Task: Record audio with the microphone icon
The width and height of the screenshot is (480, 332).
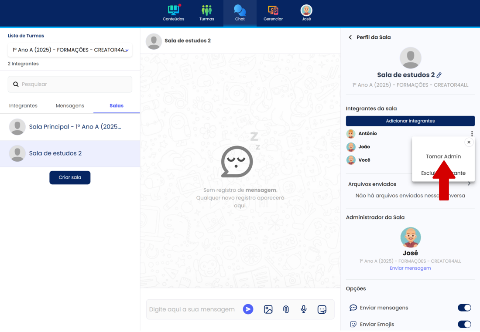Action: point(304,309)
